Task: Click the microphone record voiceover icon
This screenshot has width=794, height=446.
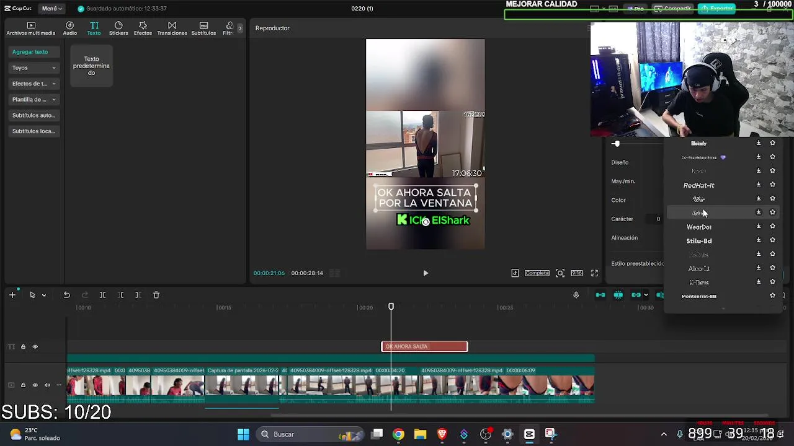Action: [576, 295]
